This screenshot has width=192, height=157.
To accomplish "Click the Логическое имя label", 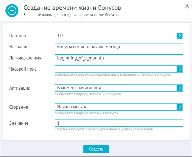I will [x=25, y=58].
